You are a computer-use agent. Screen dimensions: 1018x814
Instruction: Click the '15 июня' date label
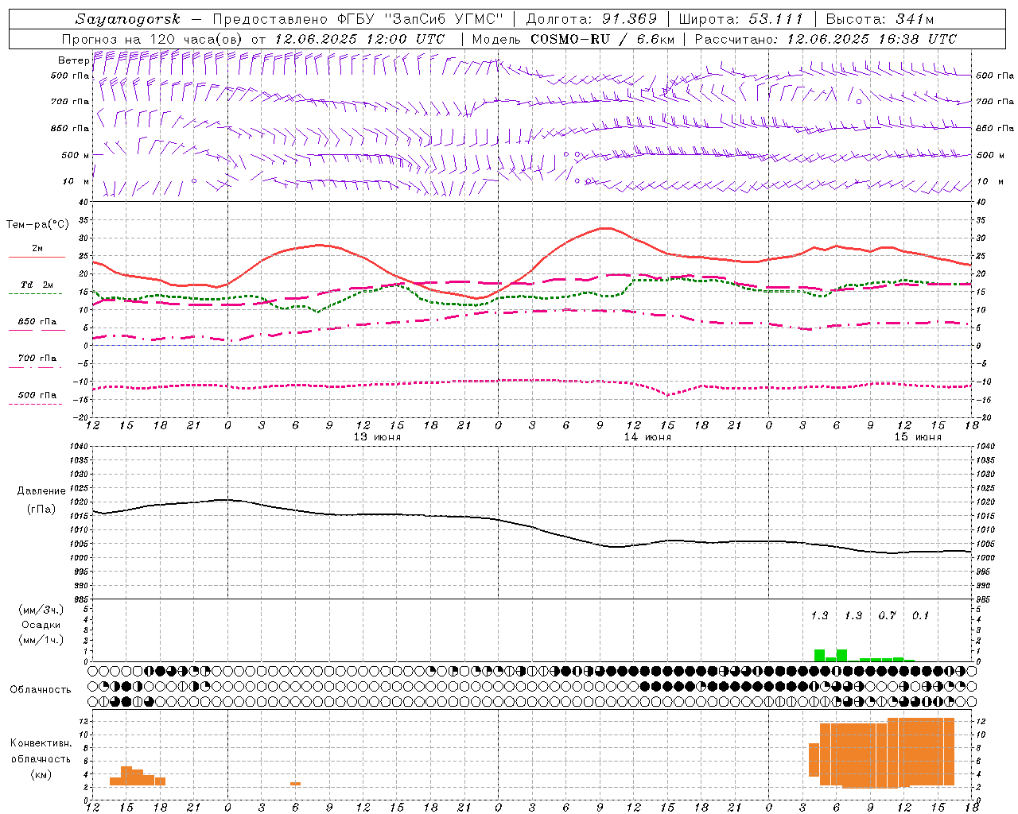coord(918,437)
